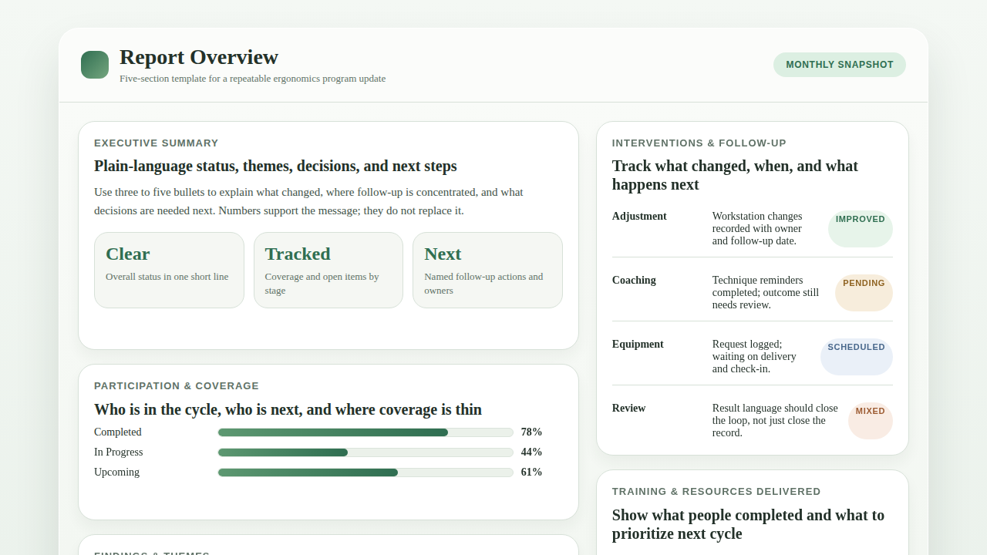Click the Coaching row label
This screenshot has height=555, width=987.
tap(634, 281)
